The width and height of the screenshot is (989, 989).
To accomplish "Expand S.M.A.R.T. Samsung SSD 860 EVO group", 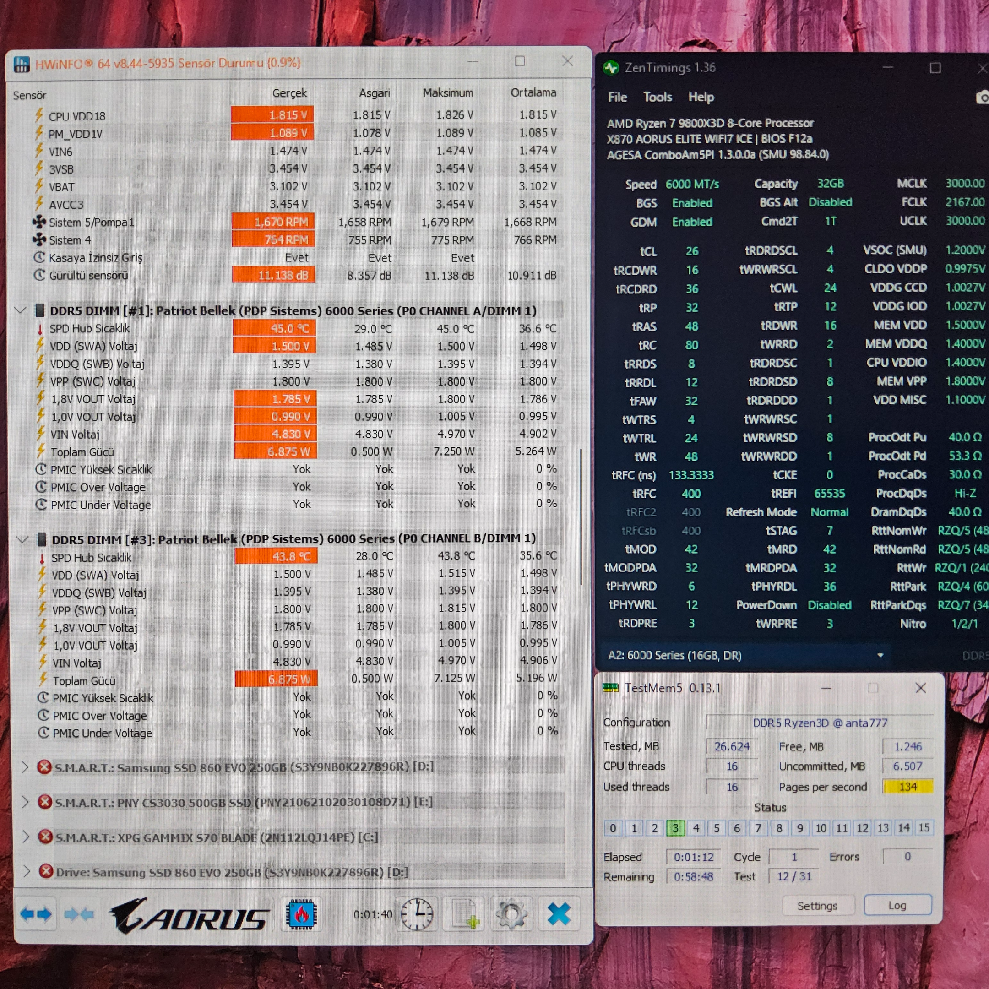I will click(x=25, y=767).
